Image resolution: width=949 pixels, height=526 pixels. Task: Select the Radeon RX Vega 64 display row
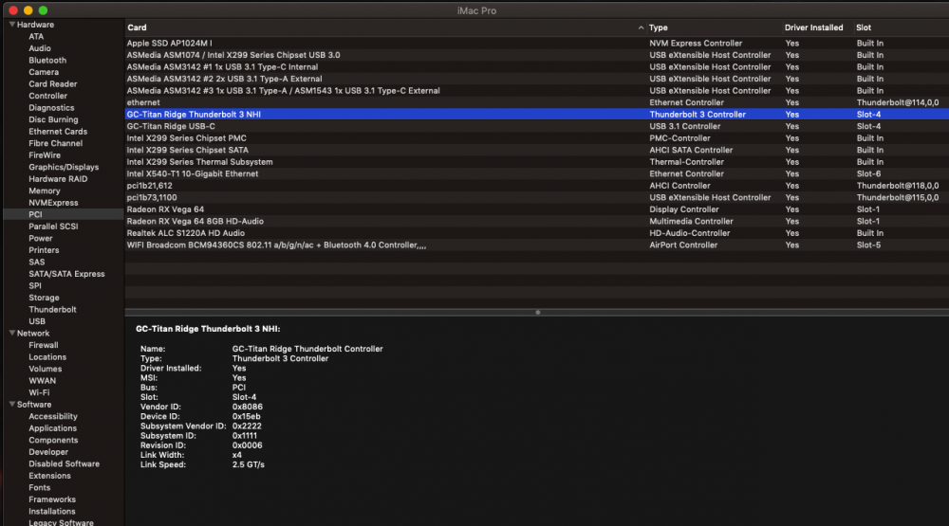(537, 209)
